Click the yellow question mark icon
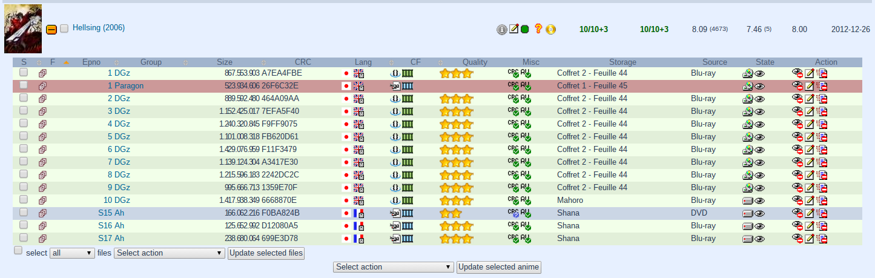 (538, 29)
